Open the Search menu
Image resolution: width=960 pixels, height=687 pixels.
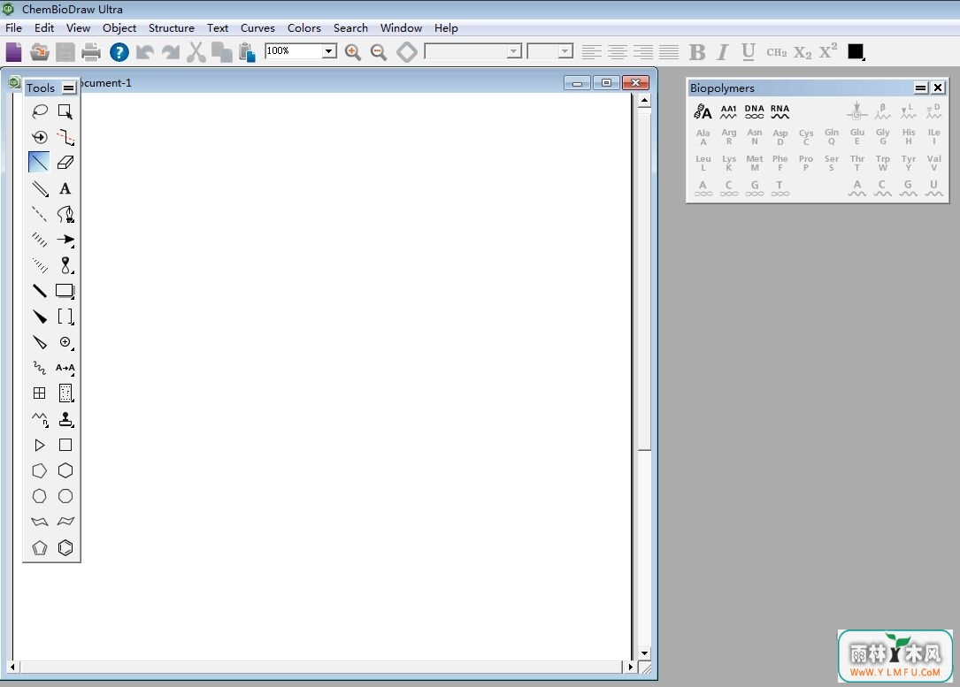tap(350, 28)
